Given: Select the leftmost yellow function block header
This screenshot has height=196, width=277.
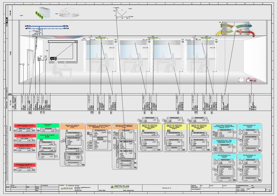Looking at the screenshot, I should point(150,126).
